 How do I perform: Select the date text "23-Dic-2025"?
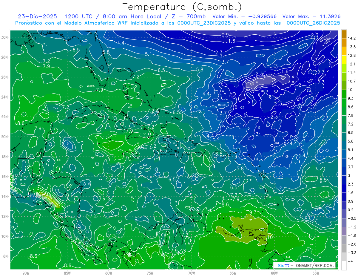click(x=38, y=16)
